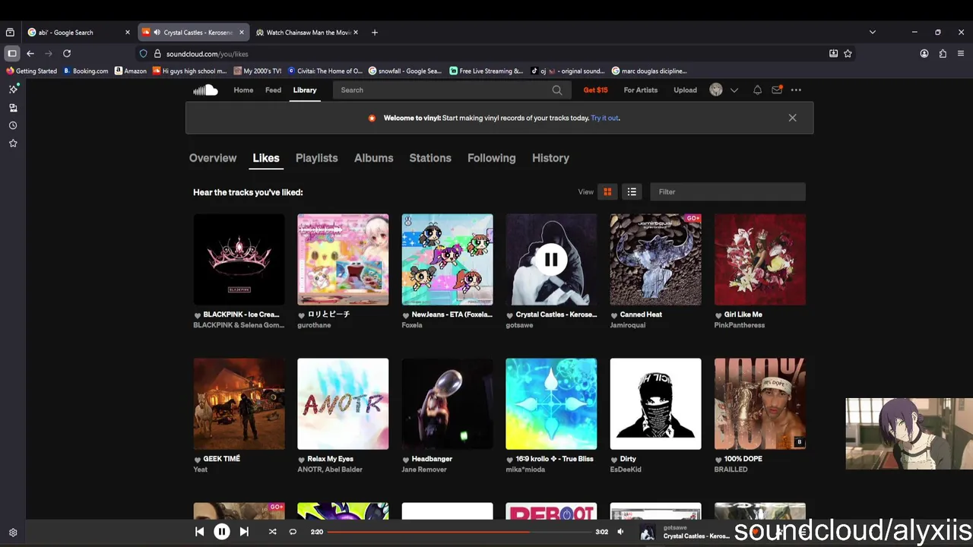
Task: Open artist link Jane Remover
Action: tap(424, 470)
